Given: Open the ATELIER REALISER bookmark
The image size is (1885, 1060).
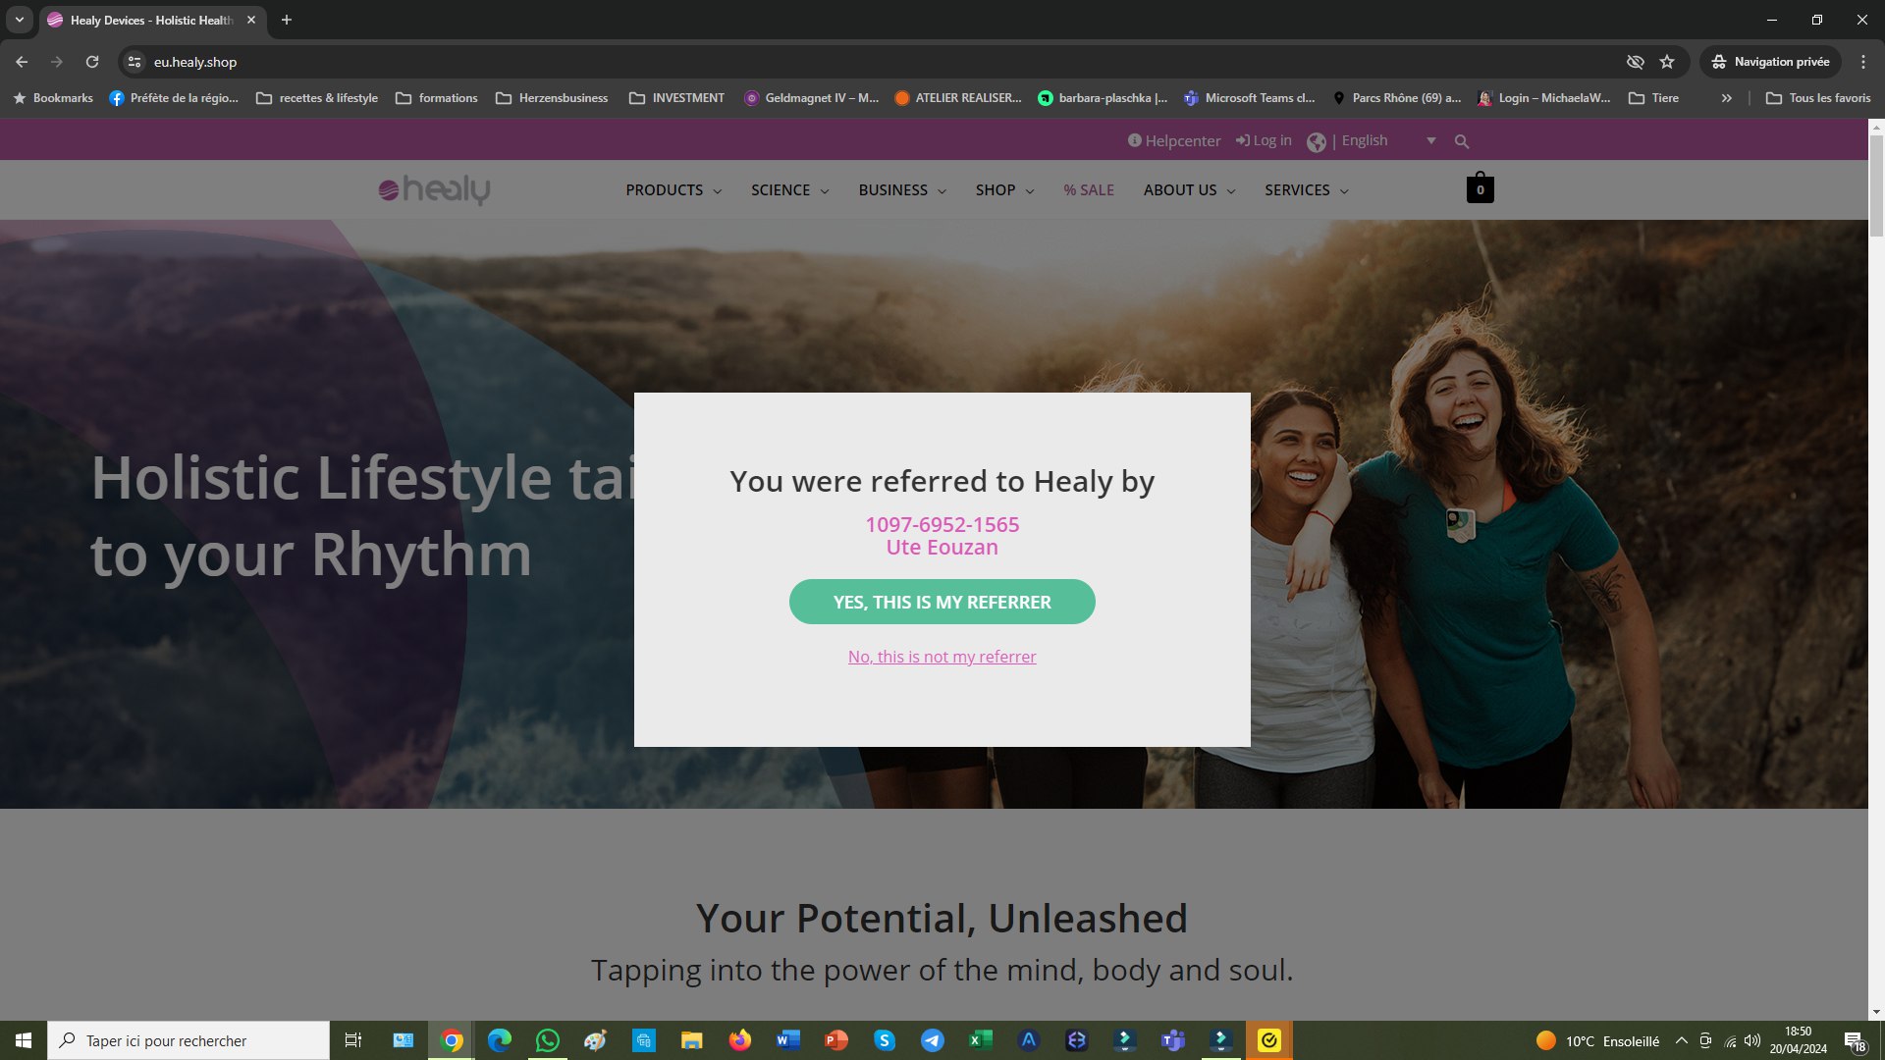Looking at the screenshot, I should 958,98.
